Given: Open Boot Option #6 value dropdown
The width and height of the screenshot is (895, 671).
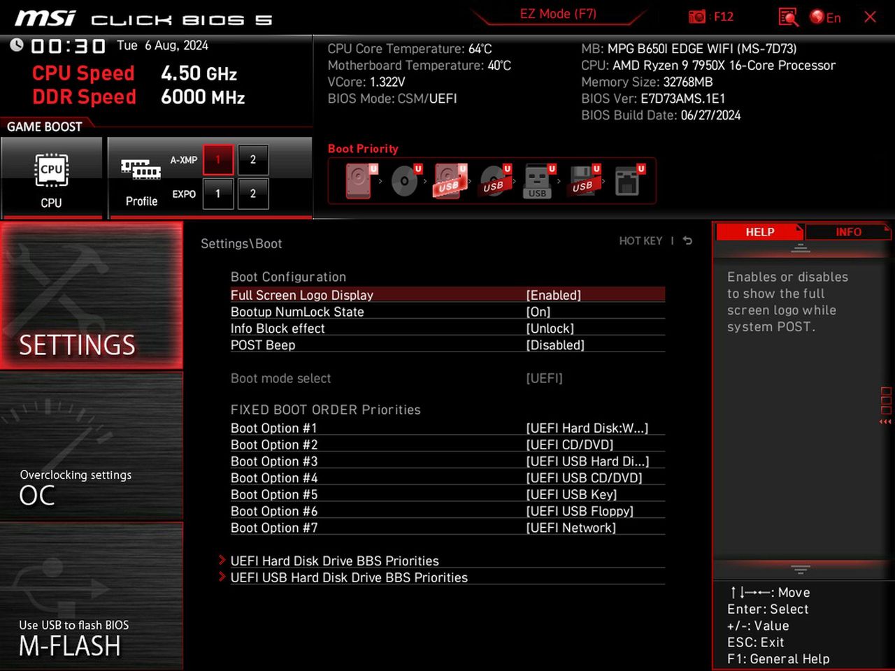Looking at the screenshot, I should pos(580,512).
